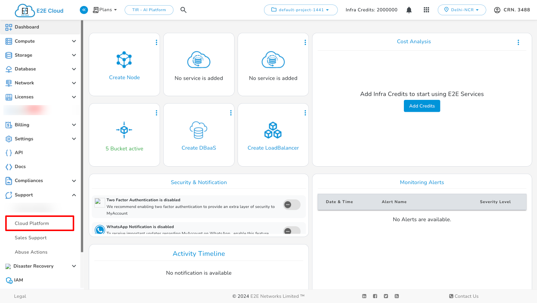Viewport: 537px width, 303px height.
Task: Open Bucket card three-dot menu
Action: point(156,113)
